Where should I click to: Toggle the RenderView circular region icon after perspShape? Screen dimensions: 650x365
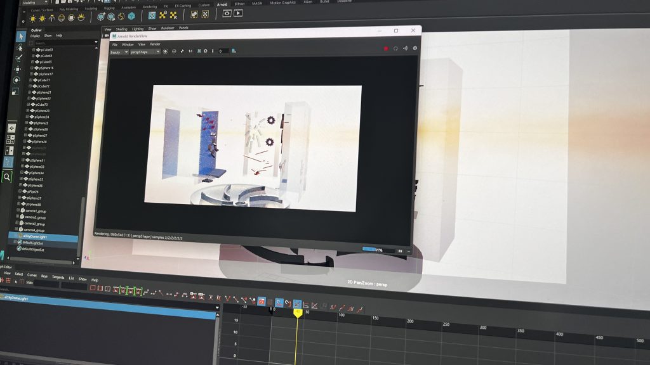166,51
